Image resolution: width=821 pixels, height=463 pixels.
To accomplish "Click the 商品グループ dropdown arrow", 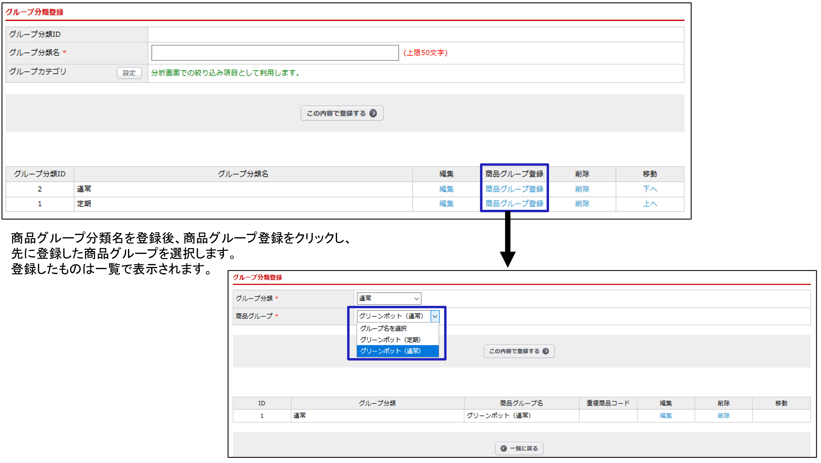I will pos(434,316).
